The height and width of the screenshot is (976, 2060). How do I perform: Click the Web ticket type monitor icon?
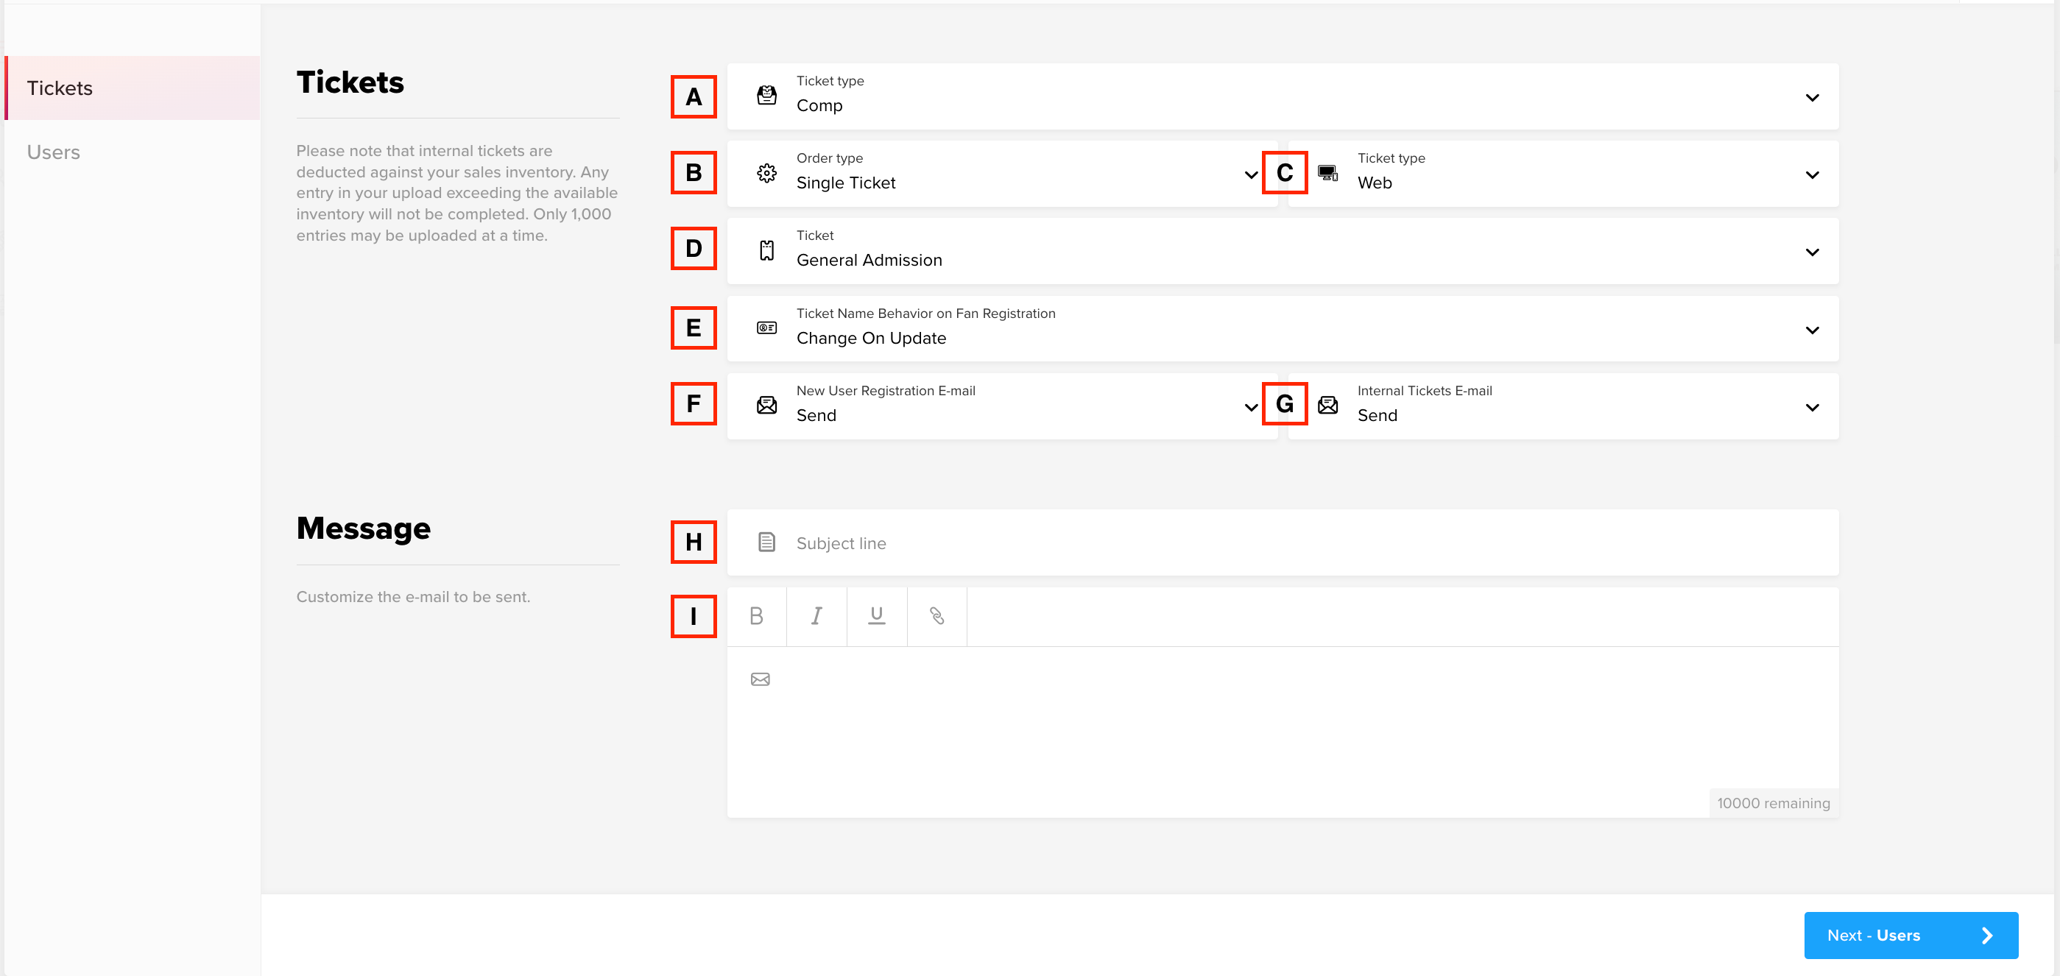coord(1327,173)
